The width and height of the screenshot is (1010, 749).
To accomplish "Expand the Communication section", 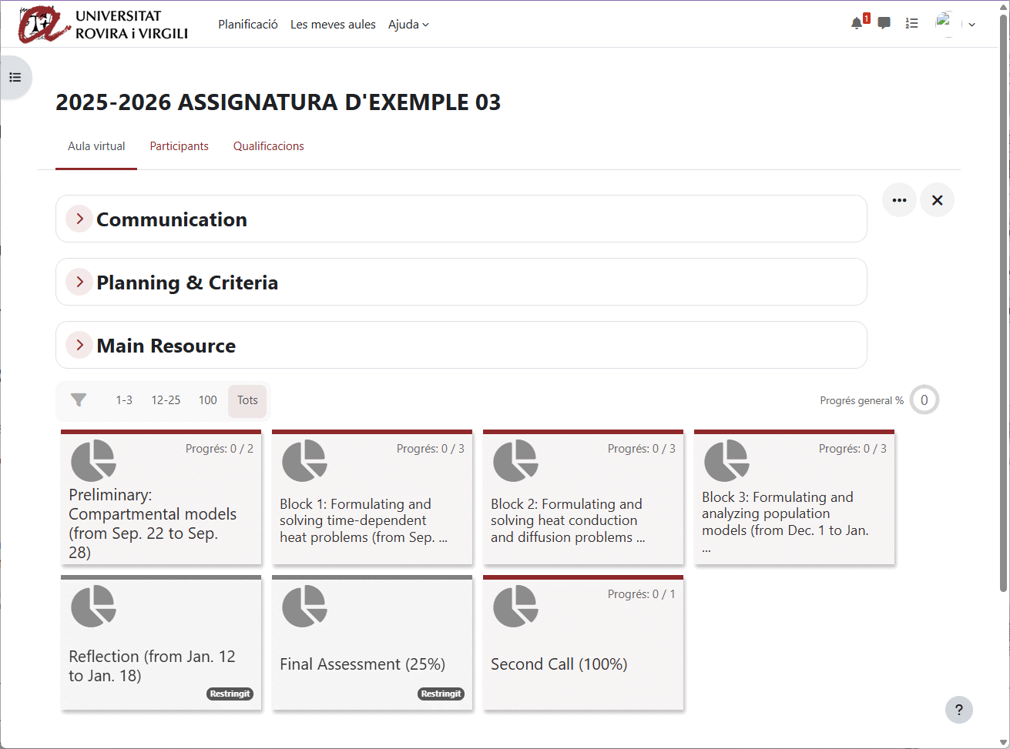I will [79, 219].
